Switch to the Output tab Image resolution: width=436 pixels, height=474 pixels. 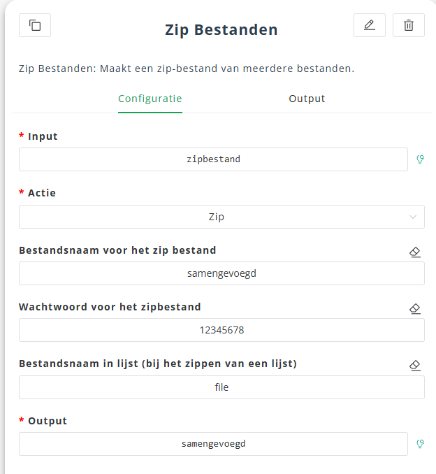coord(307,99)
